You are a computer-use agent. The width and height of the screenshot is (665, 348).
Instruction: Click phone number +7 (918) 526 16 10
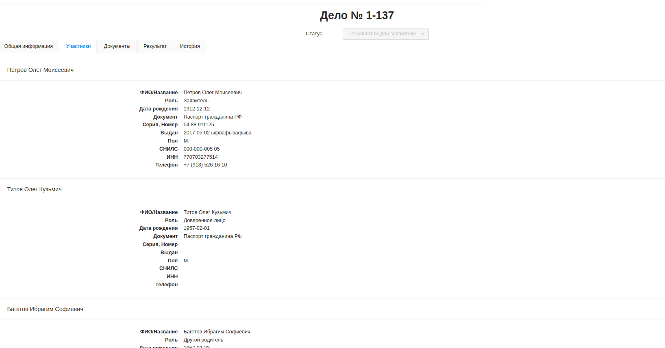coord(205,165)
